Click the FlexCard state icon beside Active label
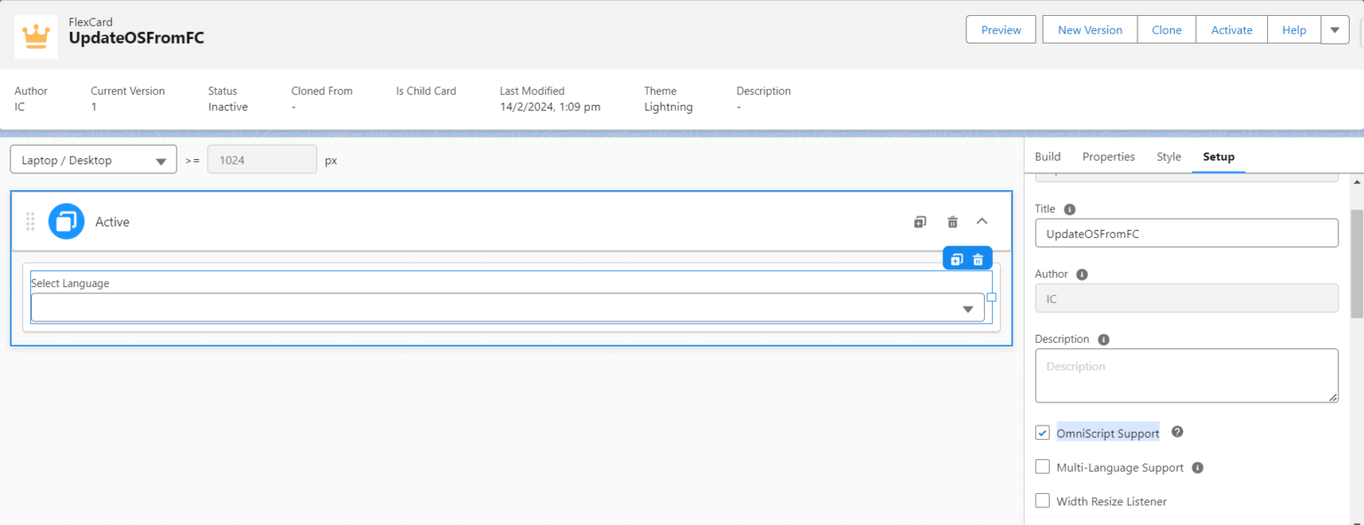Screen dimensions: 1364x525 point(66,221)
